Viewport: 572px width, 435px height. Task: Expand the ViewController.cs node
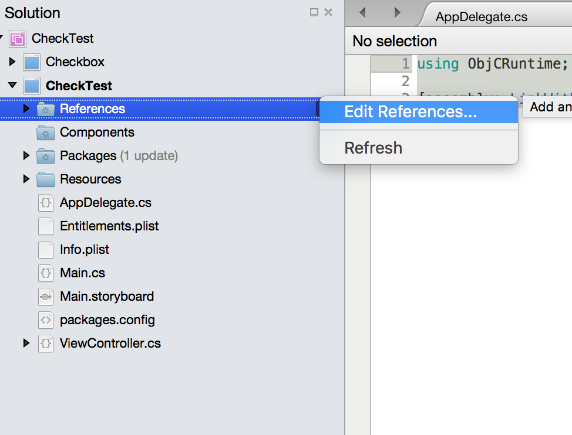(26, 343)
